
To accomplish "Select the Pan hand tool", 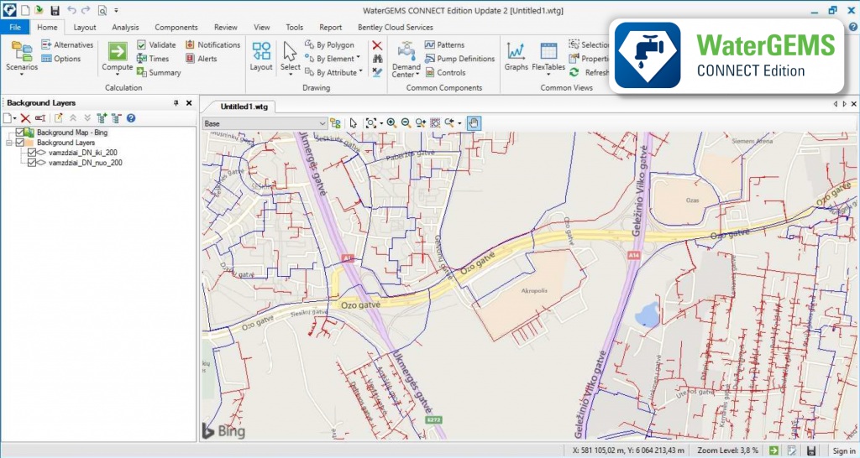I will [x=474, y=122].
